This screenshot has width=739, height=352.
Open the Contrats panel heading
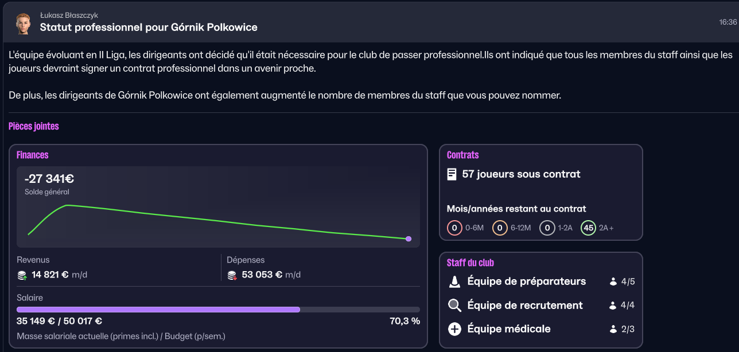[462, 155]
